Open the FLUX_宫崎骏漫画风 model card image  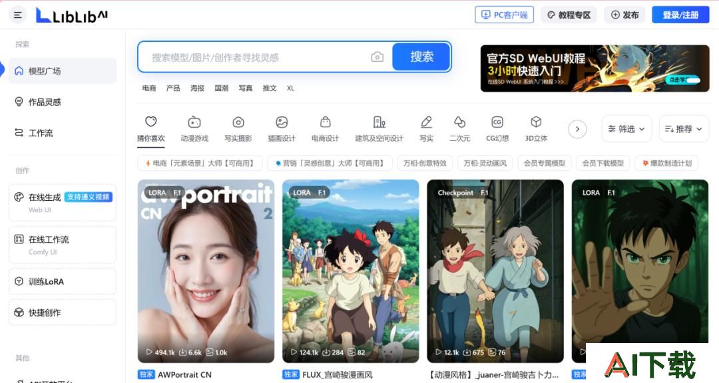point(351,271)
